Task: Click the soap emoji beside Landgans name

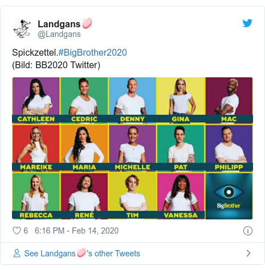Action: click(87, 23)
